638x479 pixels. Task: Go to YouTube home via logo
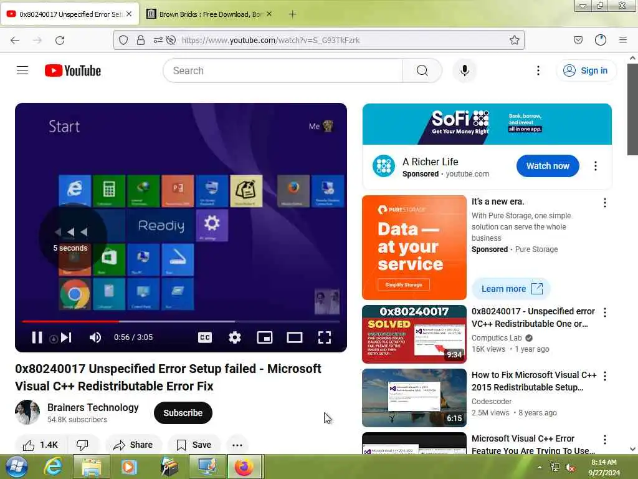(x=73, y=70)
